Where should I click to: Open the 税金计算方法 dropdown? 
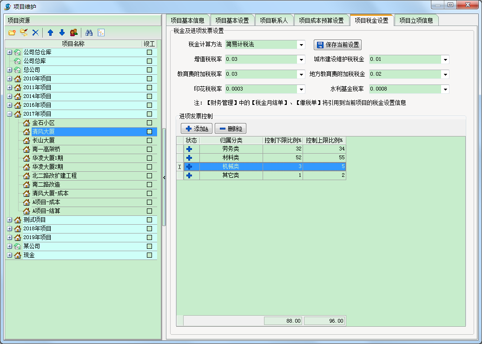(x=302, y=45)
